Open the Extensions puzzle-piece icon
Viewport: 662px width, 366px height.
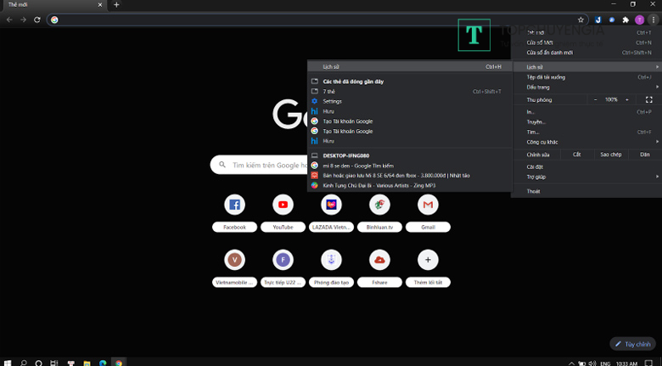coord(626,20)
